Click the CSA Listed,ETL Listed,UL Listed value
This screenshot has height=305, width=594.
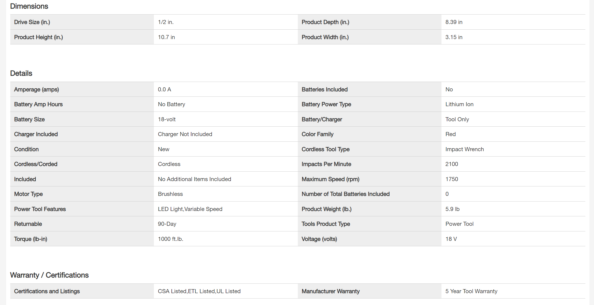click(199, 291)
